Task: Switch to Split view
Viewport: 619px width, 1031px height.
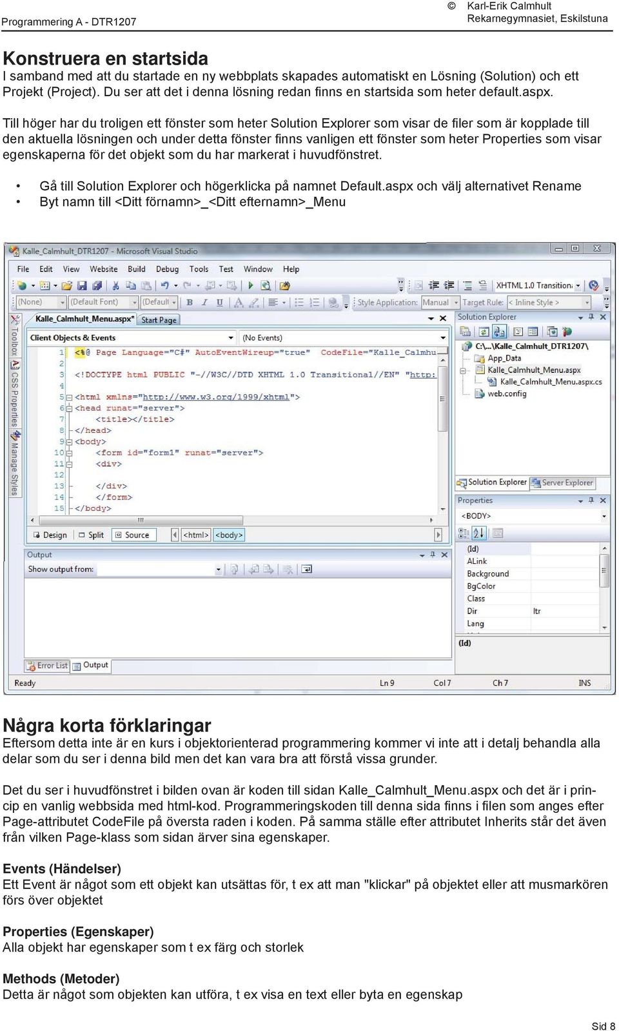Action: (x=91, y=535)
